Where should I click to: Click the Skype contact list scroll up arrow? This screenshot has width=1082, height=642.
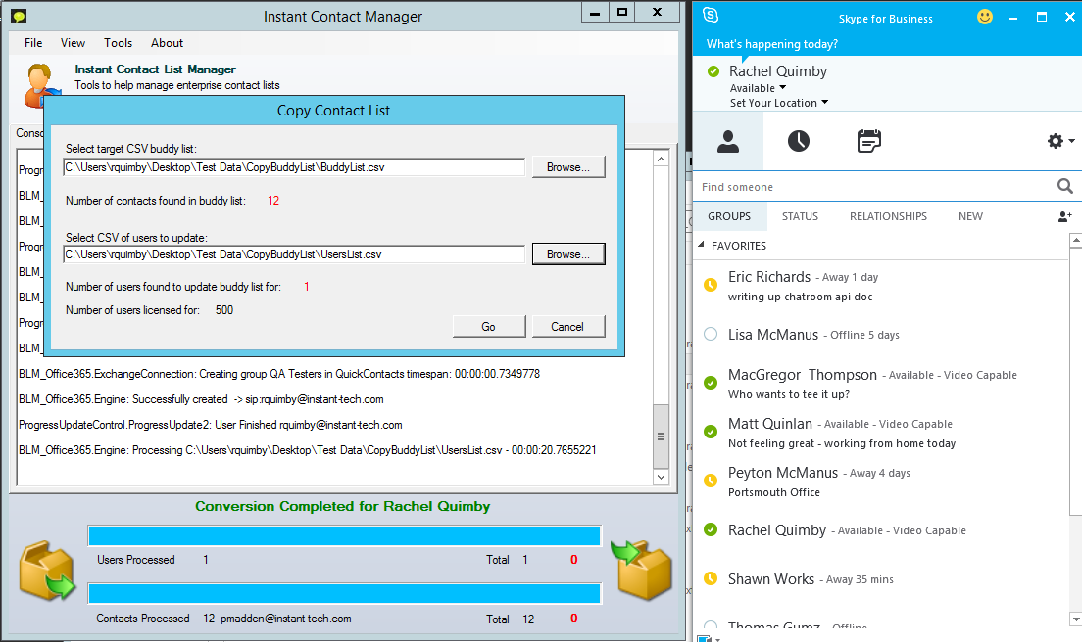[1075, 241]
